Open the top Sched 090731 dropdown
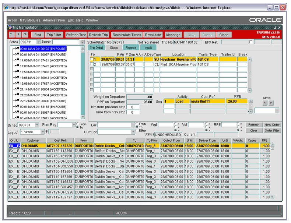Viewport: 291px width, 223px height. (39, 42)
